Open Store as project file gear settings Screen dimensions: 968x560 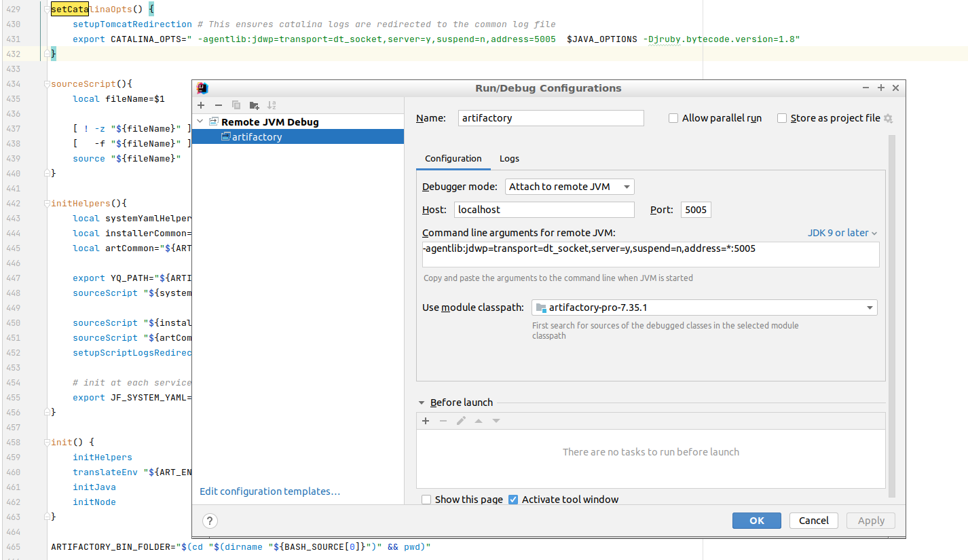coord(888,118)
